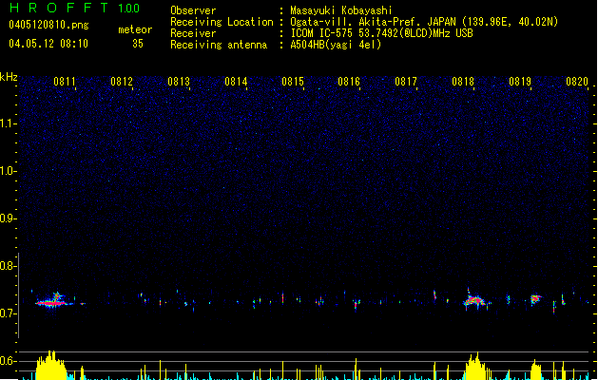
Task: Click the 0.6 kHz axis label
Action: click(x=8, y=361)
